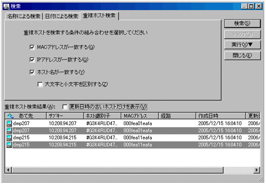Toggle MACアドレスが一致する checkbox

coord(32,47)
